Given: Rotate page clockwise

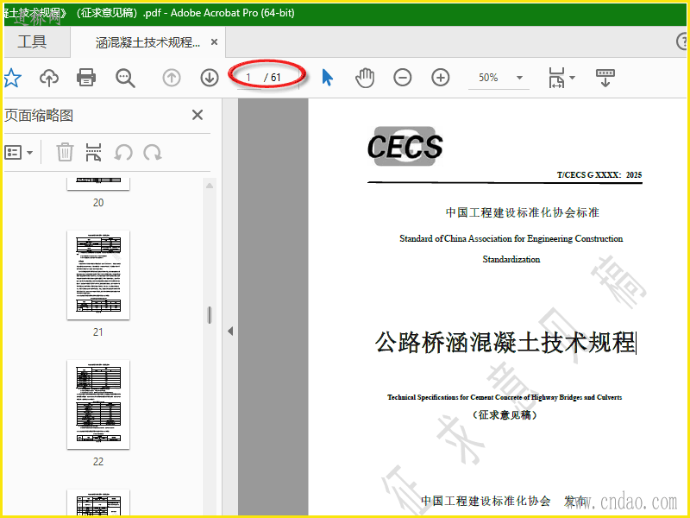Looking at the screenshot, I should pyautogui.click(x=153, y=153).
